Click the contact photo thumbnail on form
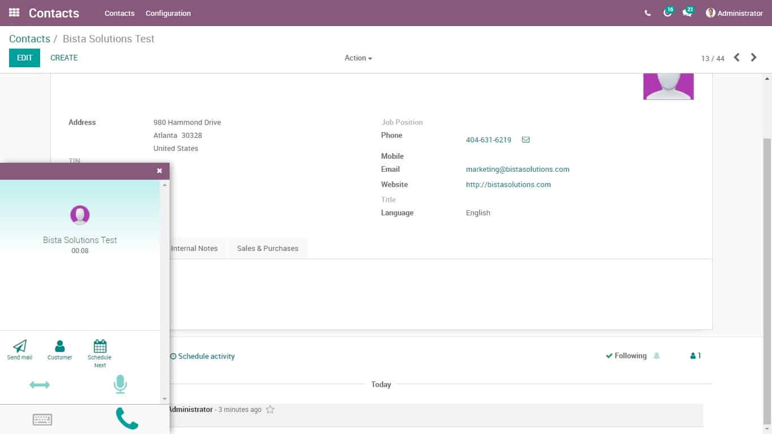 point(669,86)
